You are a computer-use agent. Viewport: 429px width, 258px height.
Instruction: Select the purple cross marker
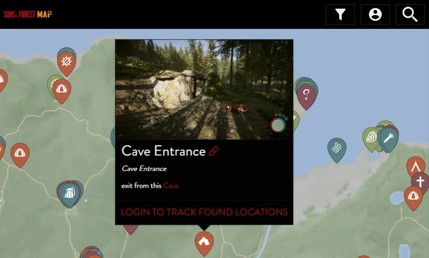[x=421, y=182]
